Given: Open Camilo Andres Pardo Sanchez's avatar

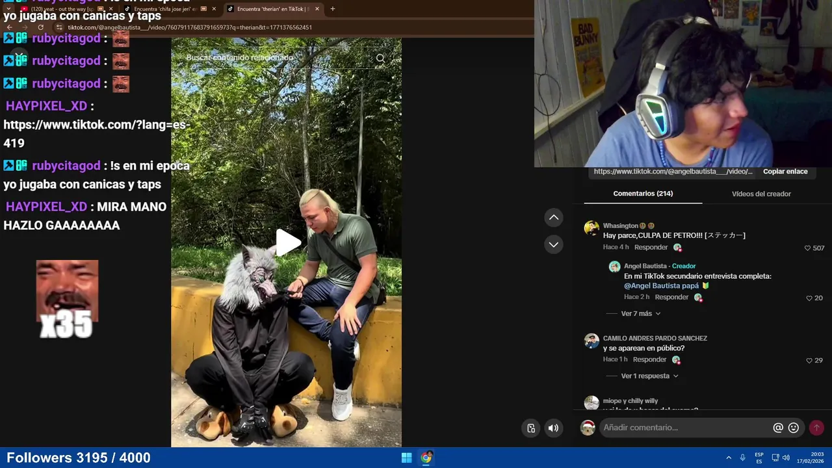Looking at the screenshot, I should point(591,341).
